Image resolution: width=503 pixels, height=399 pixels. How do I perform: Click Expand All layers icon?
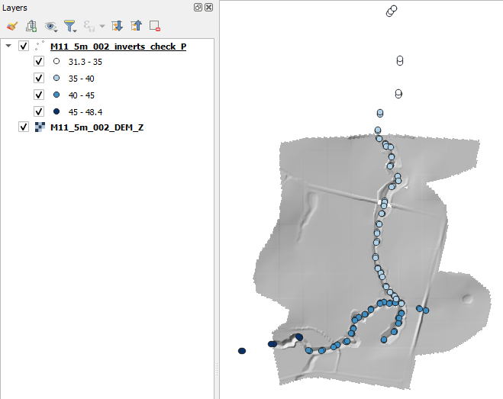point(117,26)
